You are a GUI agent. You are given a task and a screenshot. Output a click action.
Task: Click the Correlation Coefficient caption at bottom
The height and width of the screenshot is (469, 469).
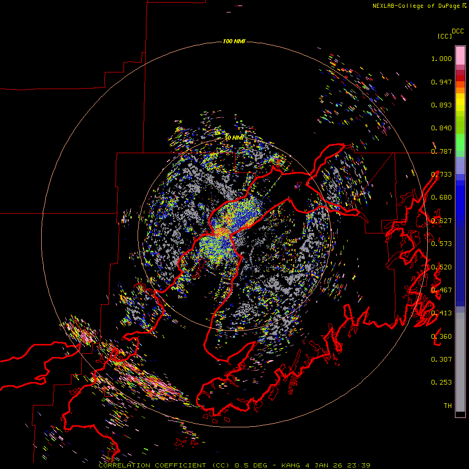(x=234, y=465)
